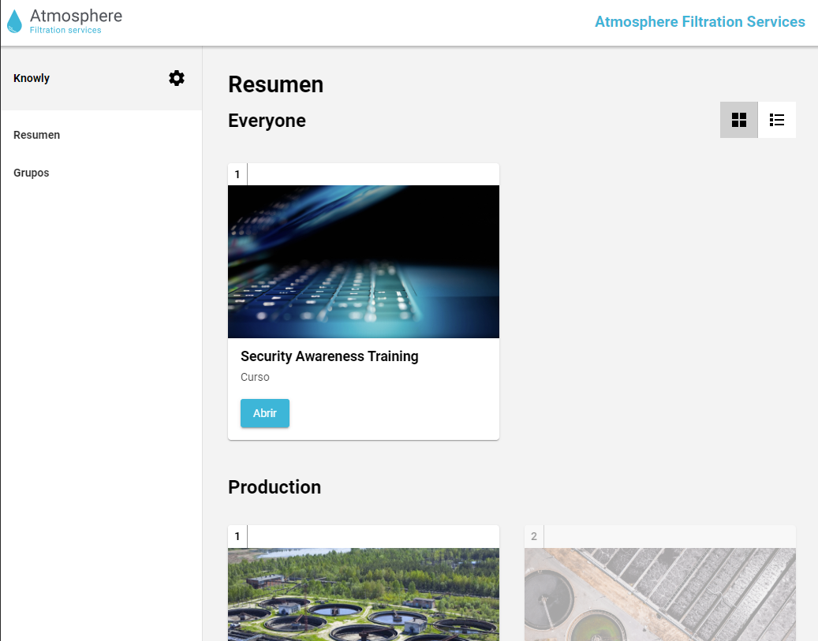Click number 1 badge on Everyone course card
The height and width of the screenshot is (641, 818).
click(x=237, y=174)
